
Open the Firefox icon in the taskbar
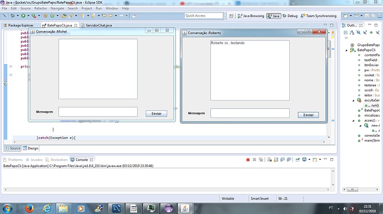pyautogui.click(x=29, y=208)
